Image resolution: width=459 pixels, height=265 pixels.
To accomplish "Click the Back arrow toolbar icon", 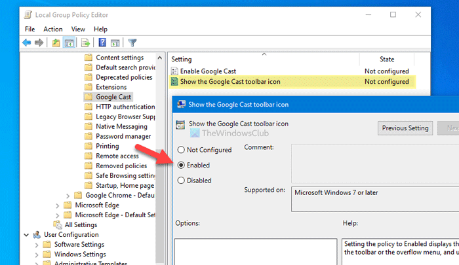I will coord(27,43).
